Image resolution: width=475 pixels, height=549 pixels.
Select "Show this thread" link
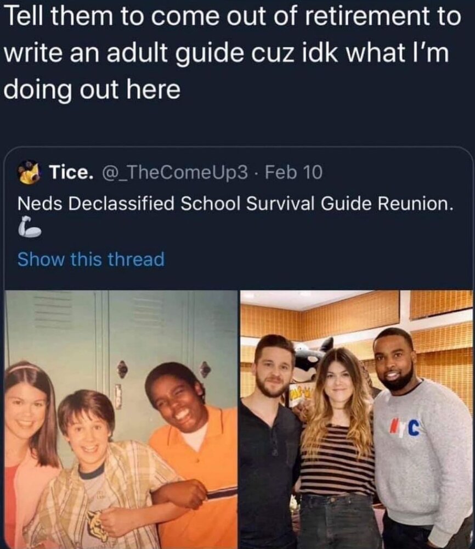tap(91, 260)
